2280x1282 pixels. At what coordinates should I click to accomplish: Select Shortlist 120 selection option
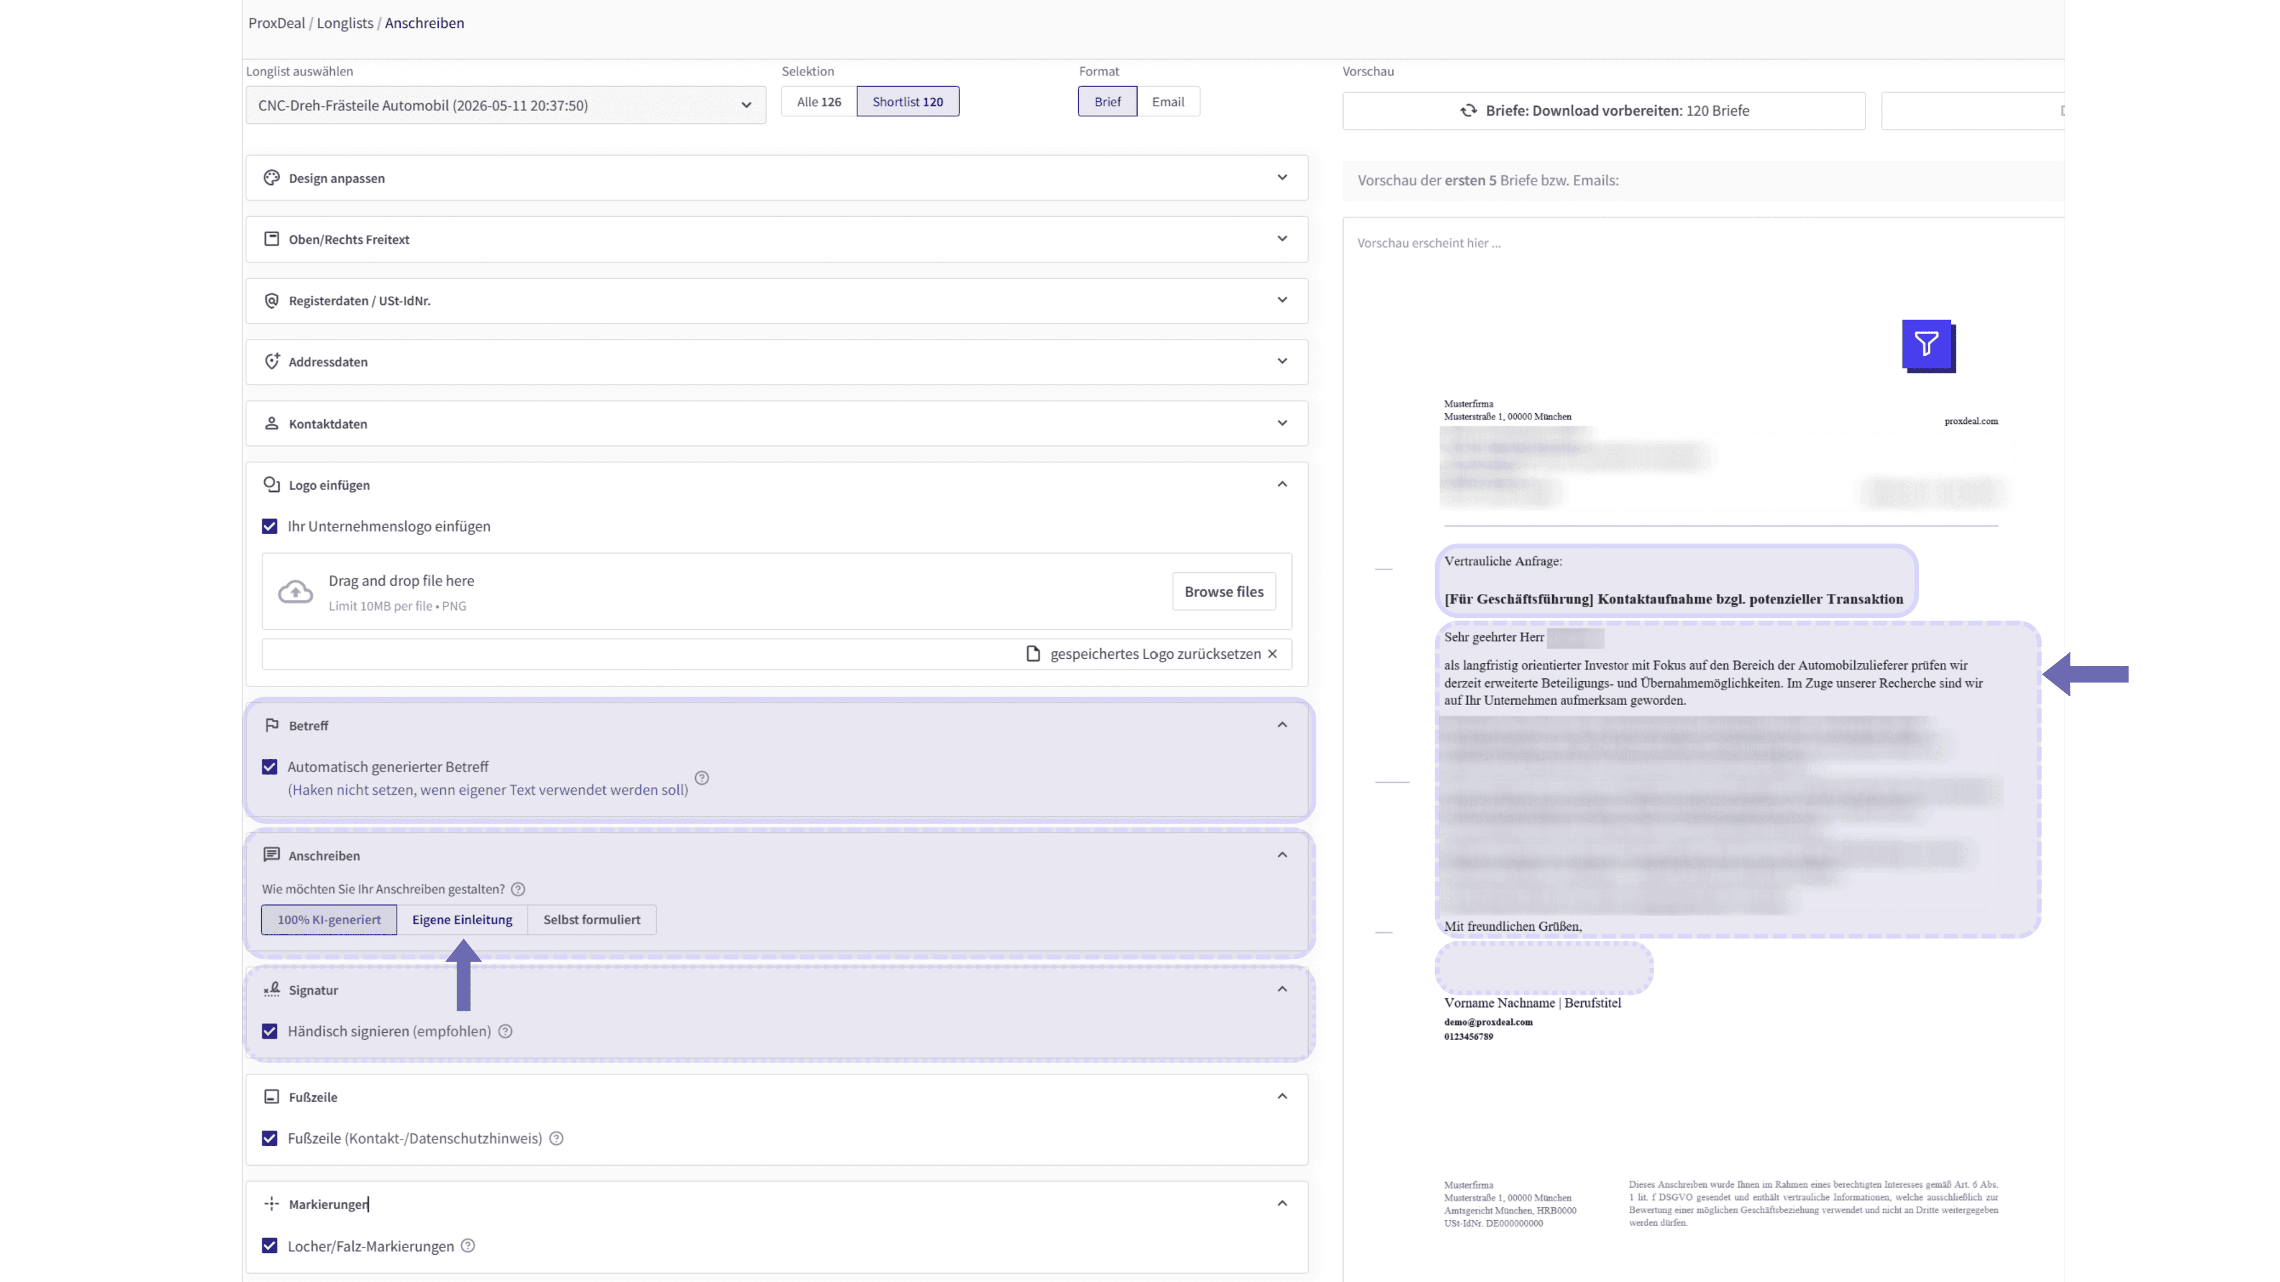pyautogui.click(x=907, y=101)
